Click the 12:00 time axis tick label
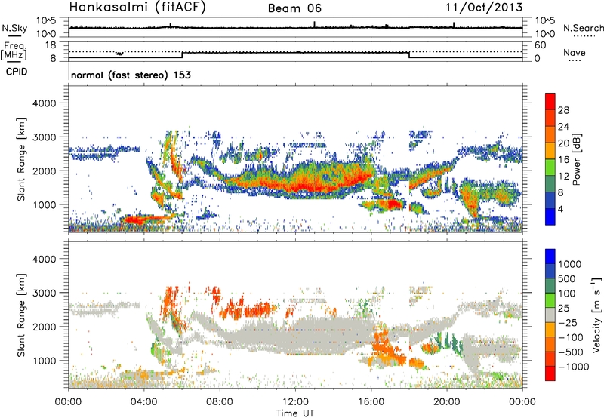 295,402
